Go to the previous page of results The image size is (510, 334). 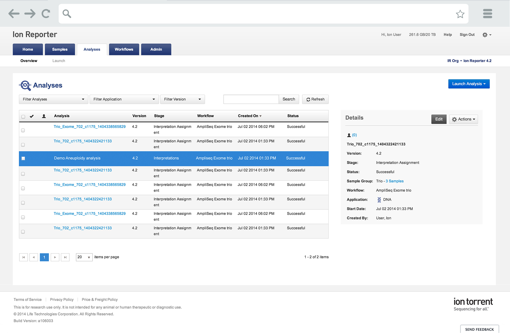(x=34, y=257)
